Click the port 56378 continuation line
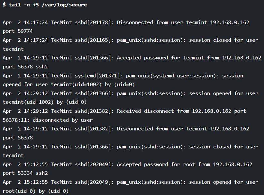This screenshot has height=195, width=264. tap(18, 138)
